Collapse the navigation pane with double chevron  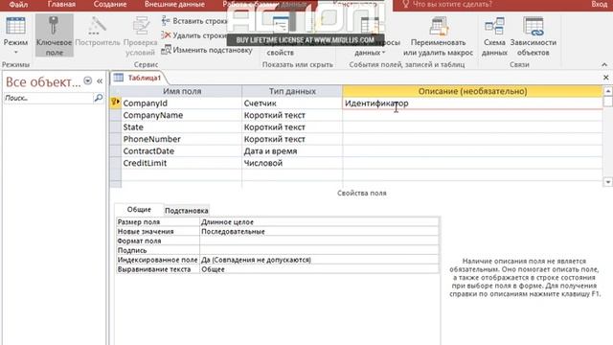click(100, 80)
